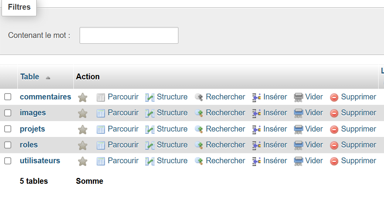Screen dimensions: 384x200
Task: Click the Vider icon for commentaires table
Action: coord(298,97)
